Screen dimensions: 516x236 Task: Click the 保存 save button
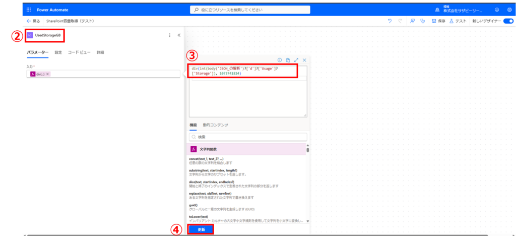(438, 21)
